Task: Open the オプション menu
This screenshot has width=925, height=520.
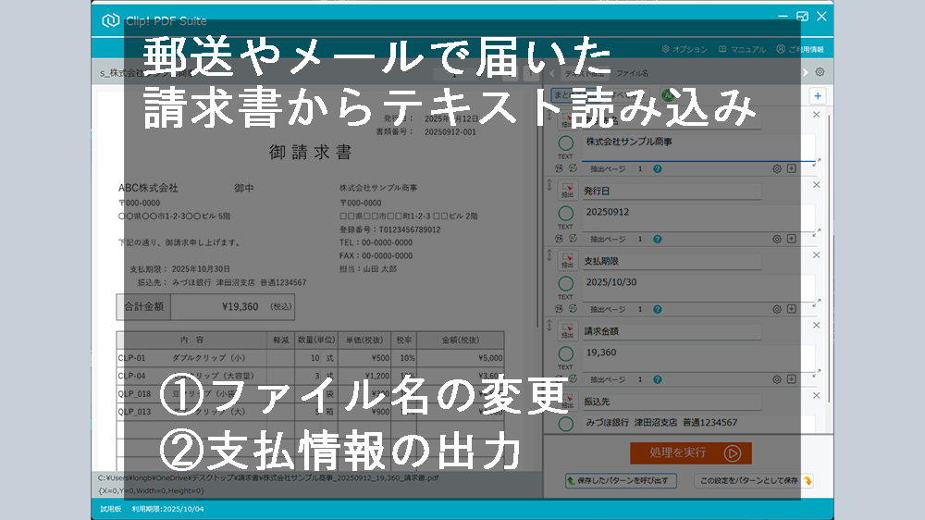Action: point(684,49)
